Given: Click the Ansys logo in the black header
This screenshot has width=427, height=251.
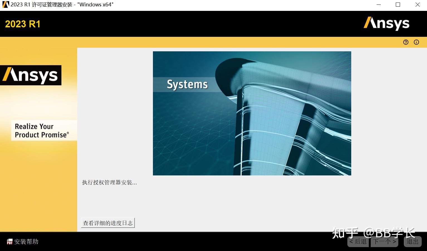Looking at the screenshot, I should tap(387, 24).
